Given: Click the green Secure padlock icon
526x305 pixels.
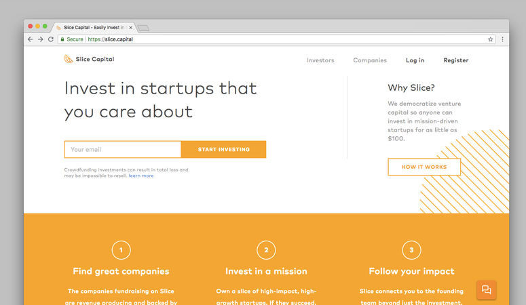Looking at the screenshot, I should (62, 39).
